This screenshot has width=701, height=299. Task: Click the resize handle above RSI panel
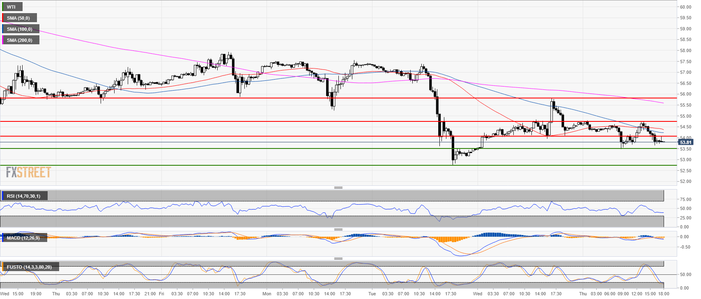point(338,187)
